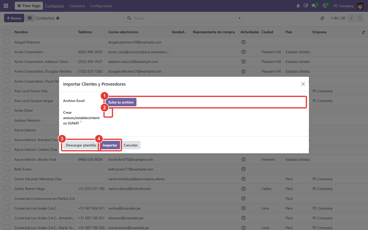Go to the previous page arrow
The width and height of the screenshot is (368, 230).
[x=352, y=18]
